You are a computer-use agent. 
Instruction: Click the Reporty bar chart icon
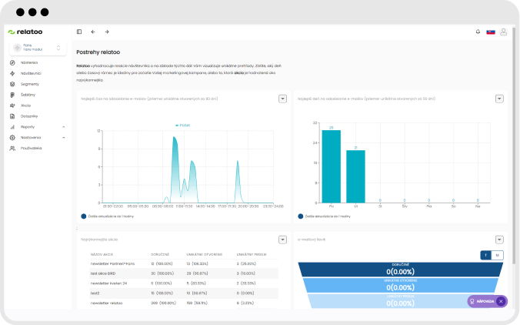click(12, 127)
